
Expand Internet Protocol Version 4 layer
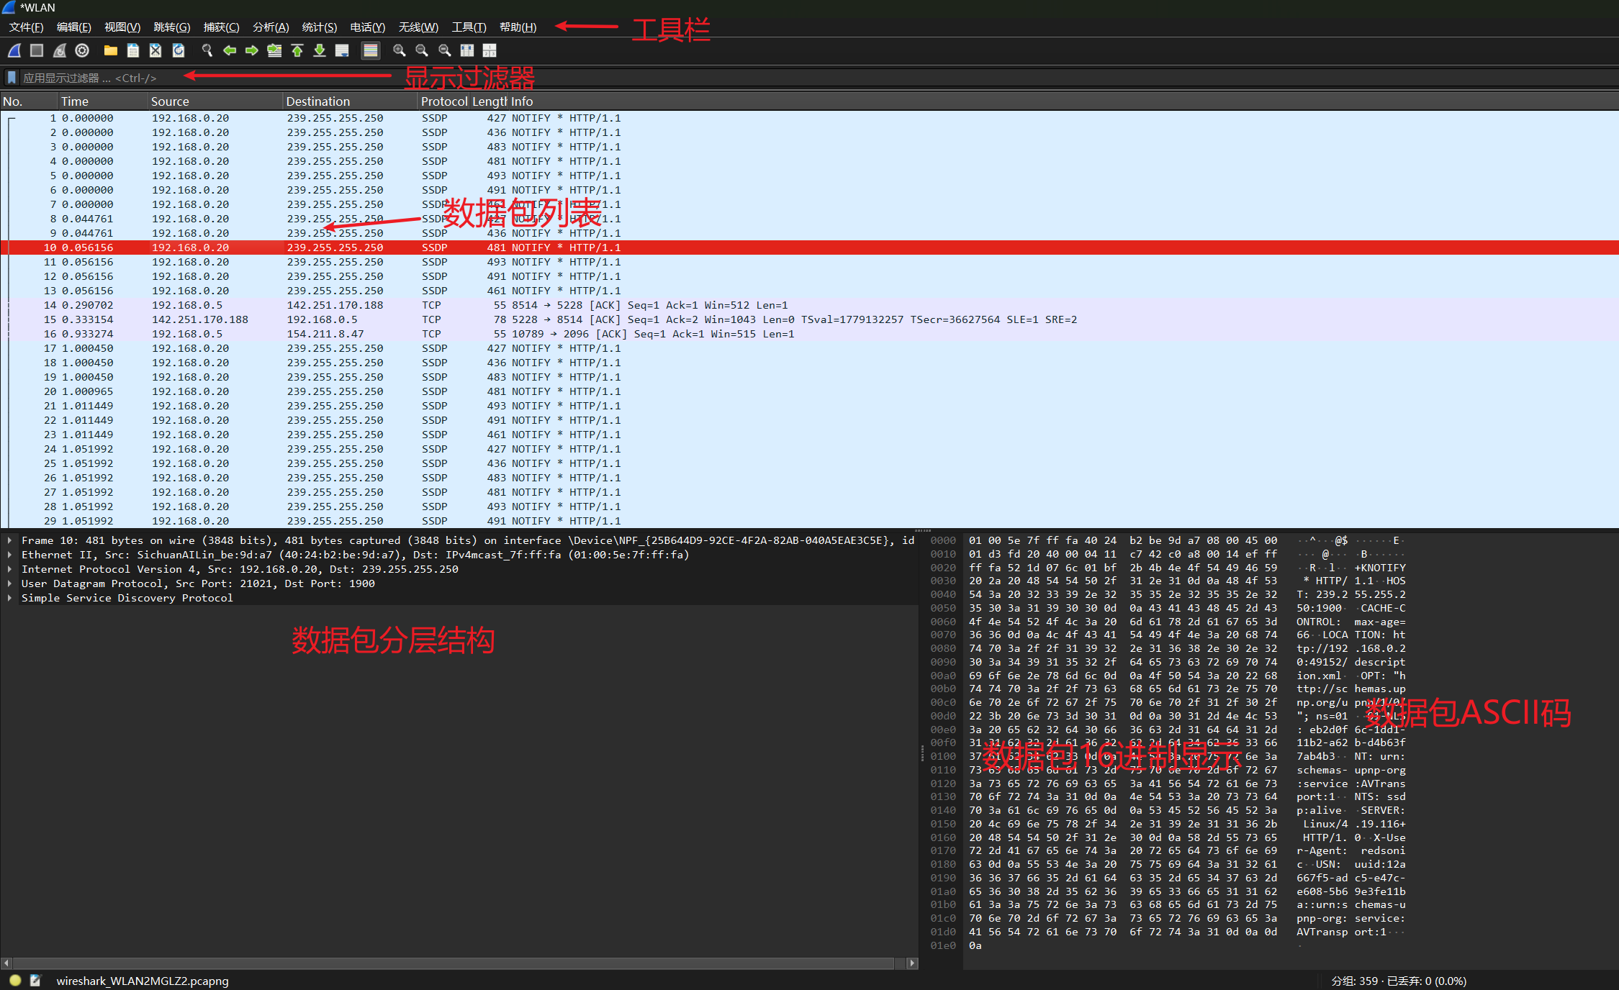[9, 569]
